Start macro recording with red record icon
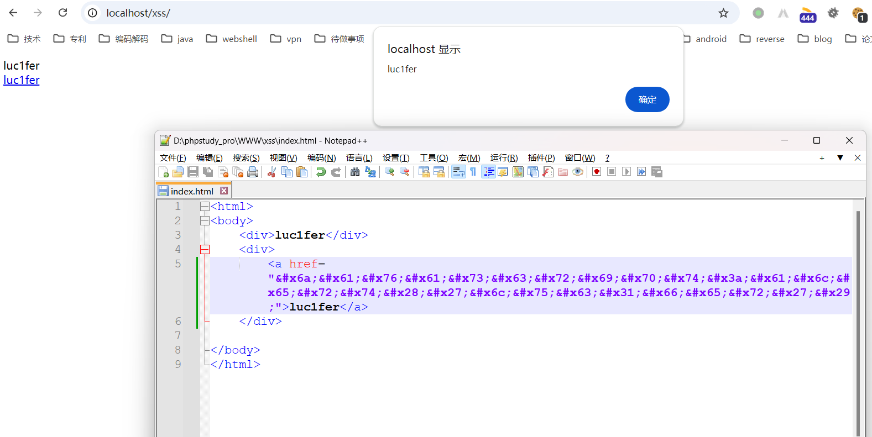This screenshot has height=437, width=872. pyautogui.click(x=597, y=172)
